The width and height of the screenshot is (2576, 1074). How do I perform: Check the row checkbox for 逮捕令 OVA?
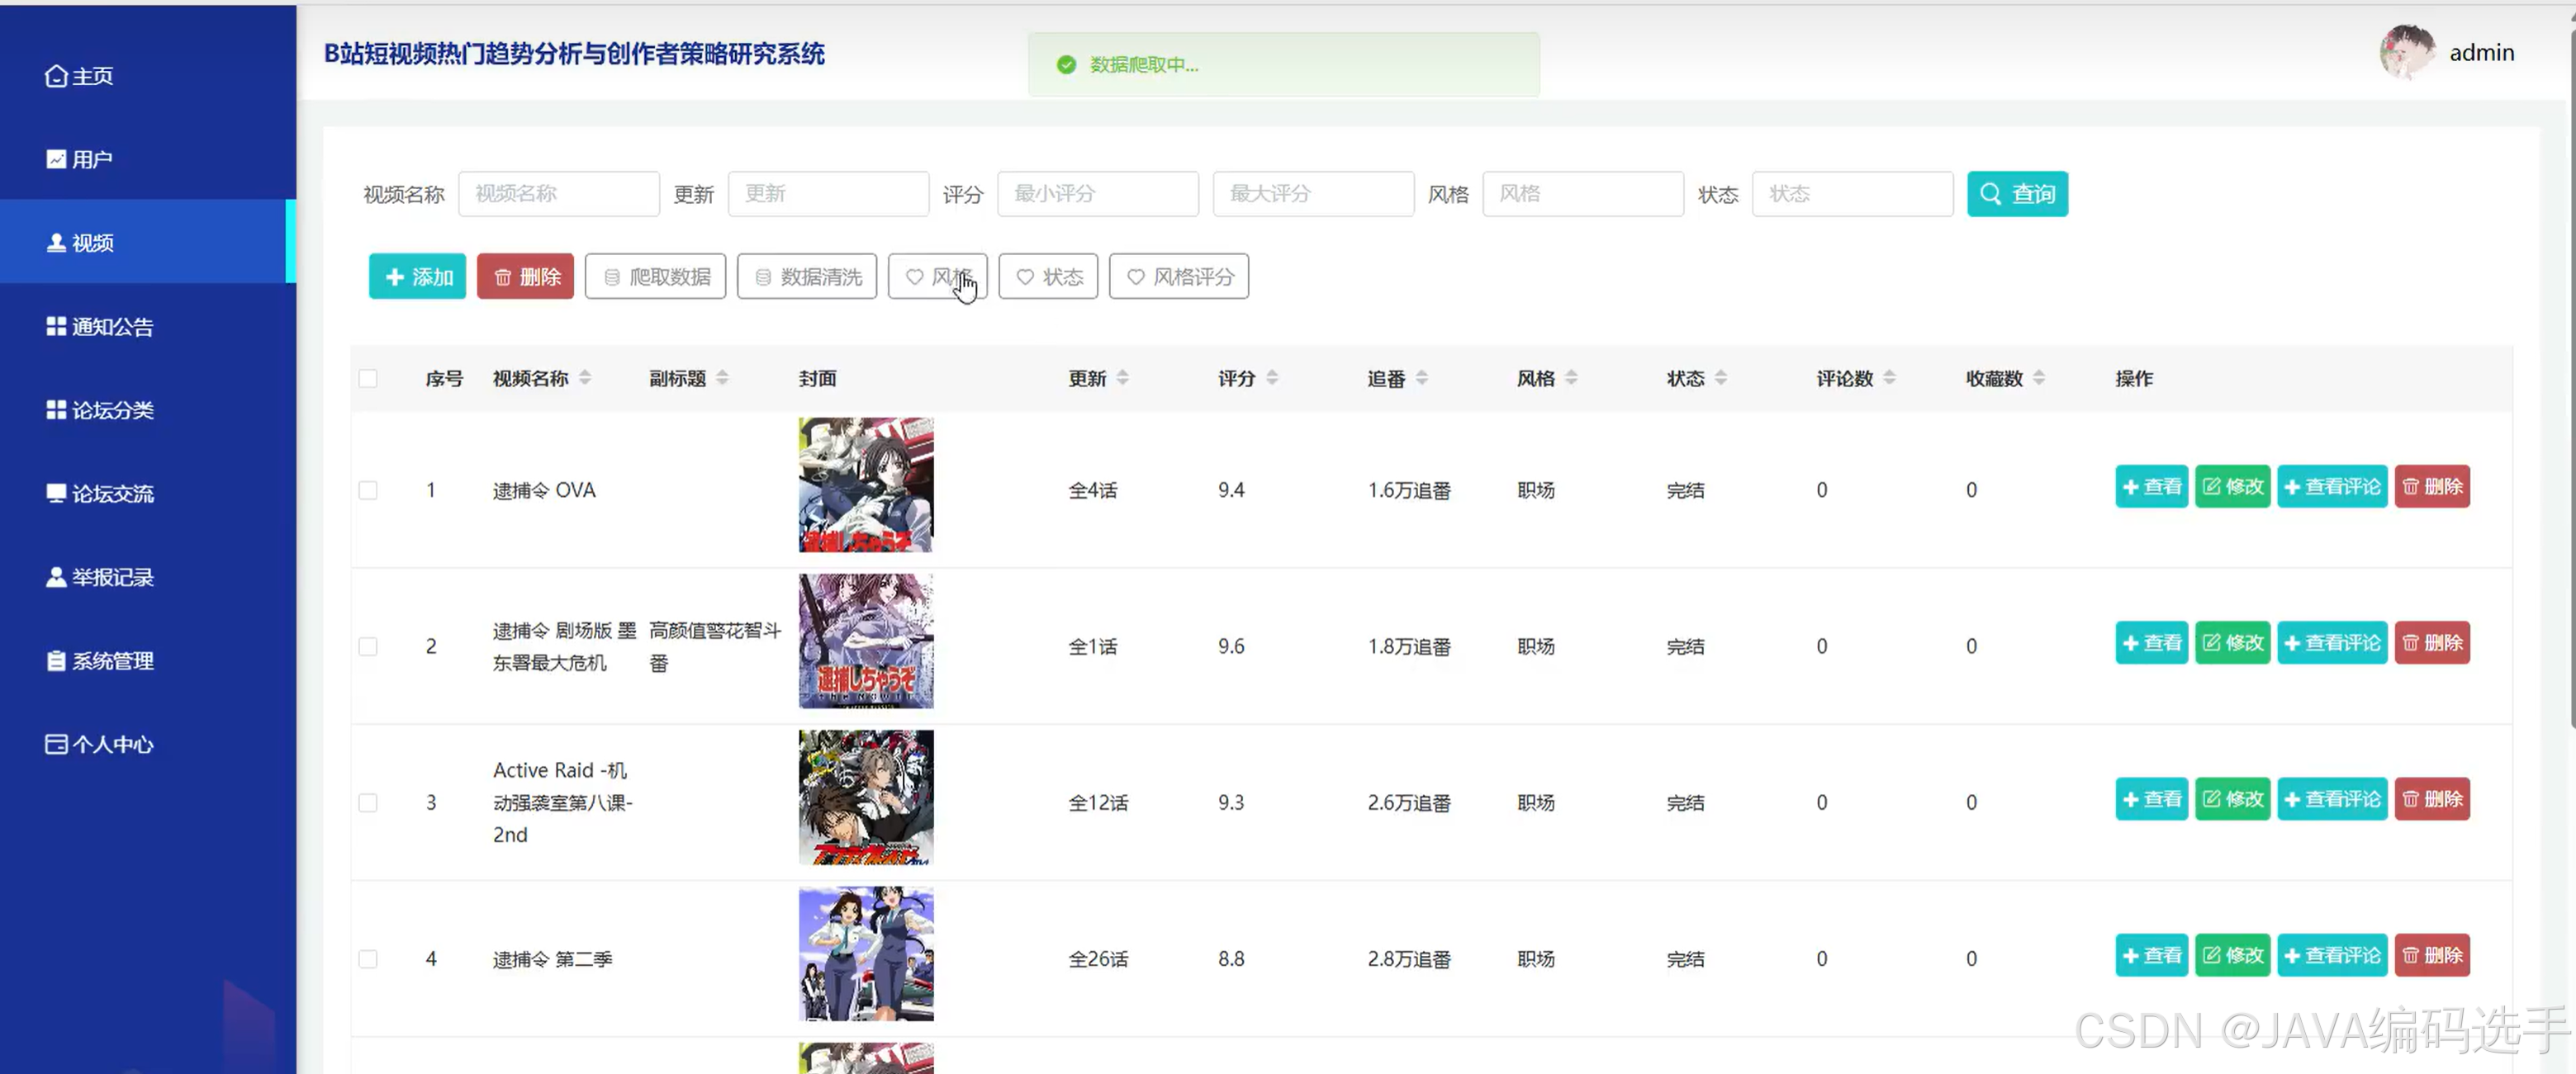click(x=368, y=490)
